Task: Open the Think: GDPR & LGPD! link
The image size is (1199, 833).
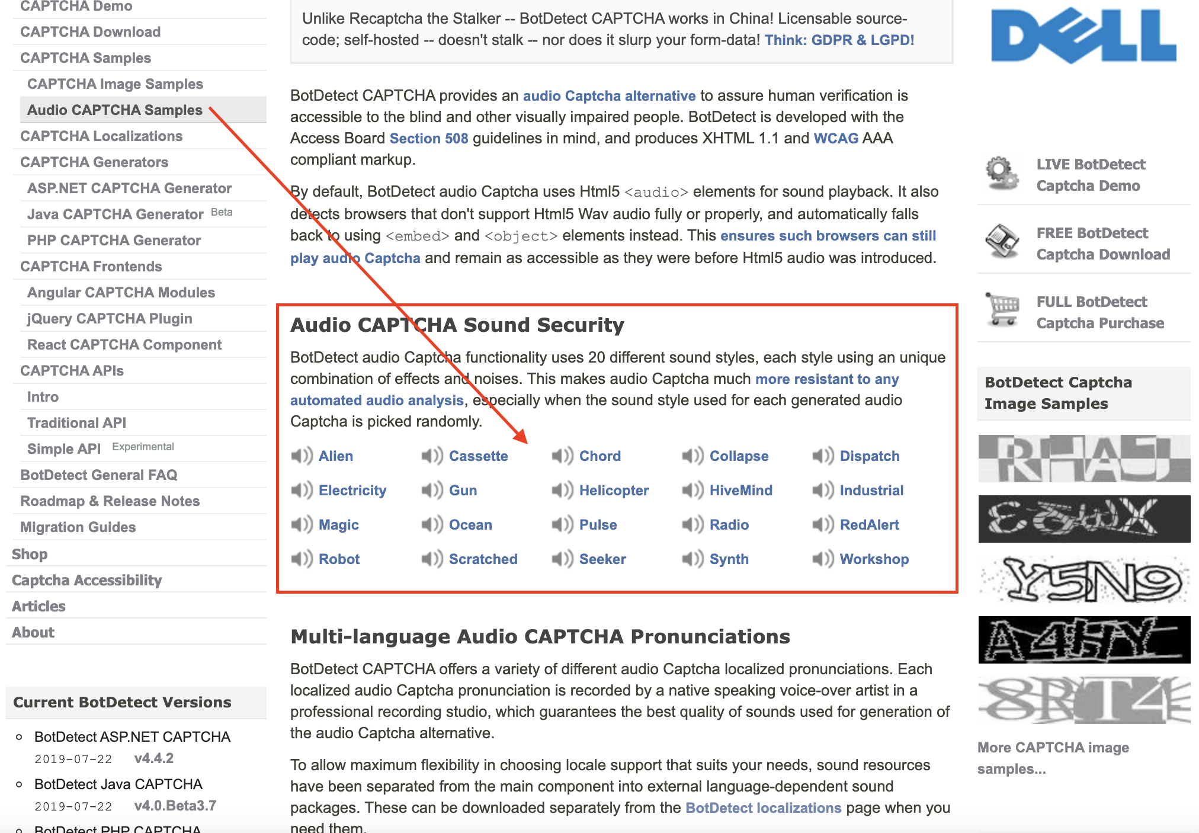Action: pos(839,40)
